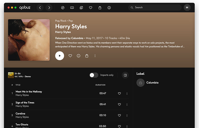Favorite the Two Ghosts track

119,126
